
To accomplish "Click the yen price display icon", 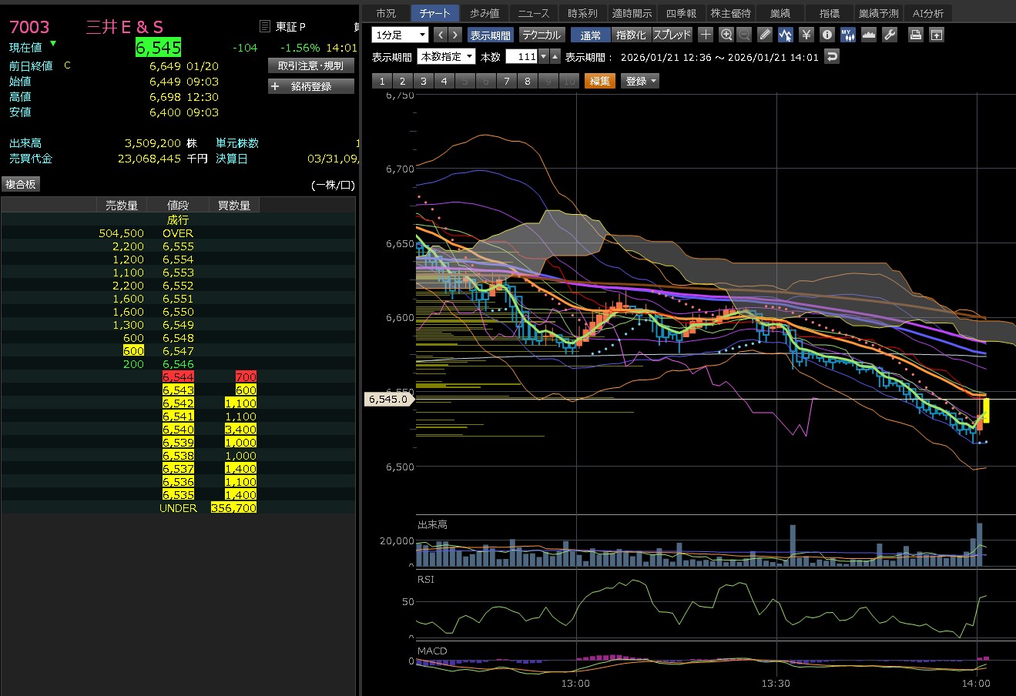I will click(806, 35).
